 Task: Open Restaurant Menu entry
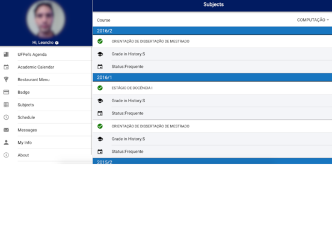coord(46,79)
